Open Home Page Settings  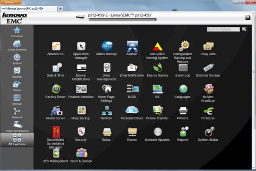tap(106, 93)
